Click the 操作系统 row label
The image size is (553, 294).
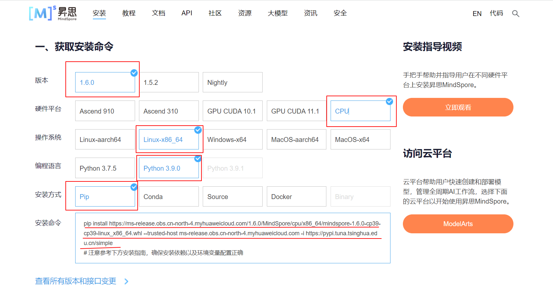pyautogui.click(x=48, y=137)
